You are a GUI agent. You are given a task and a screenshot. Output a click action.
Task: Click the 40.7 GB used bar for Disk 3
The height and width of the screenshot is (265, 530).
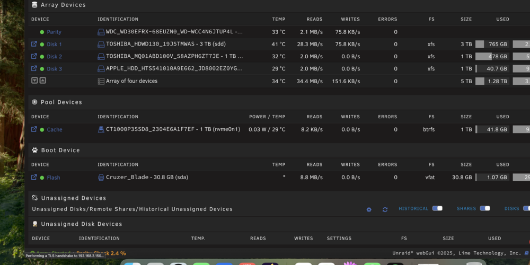click(492, 68)
